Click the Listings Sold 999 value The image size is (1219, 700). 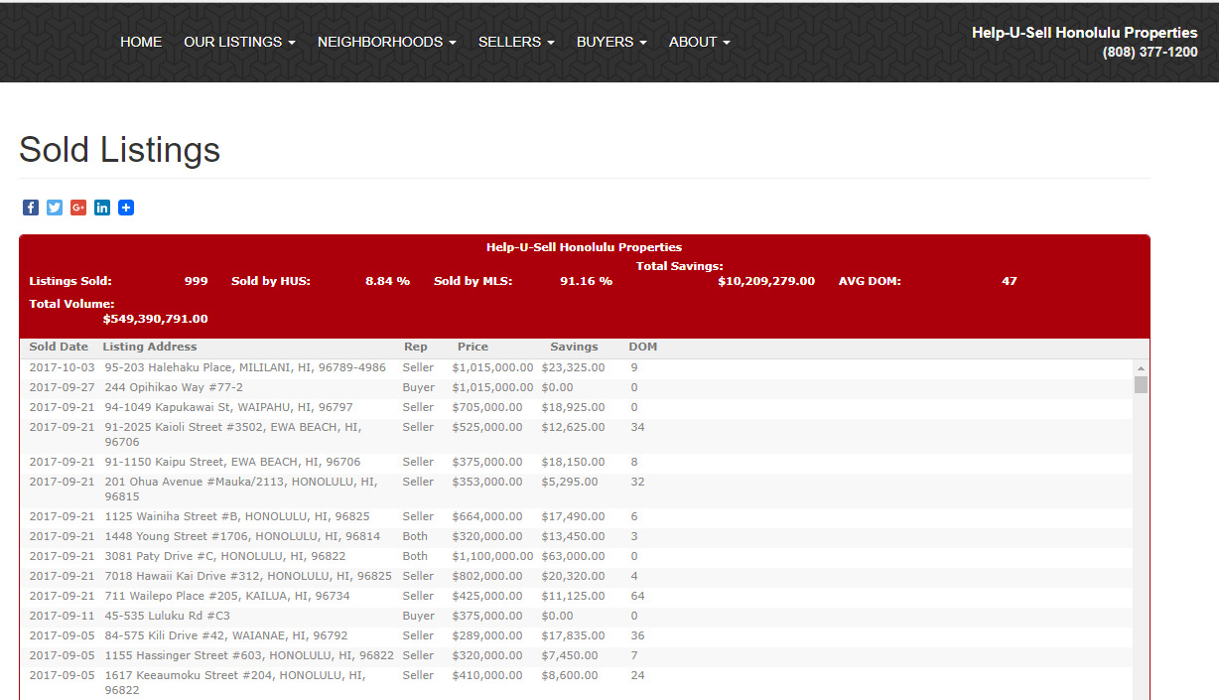197,281
